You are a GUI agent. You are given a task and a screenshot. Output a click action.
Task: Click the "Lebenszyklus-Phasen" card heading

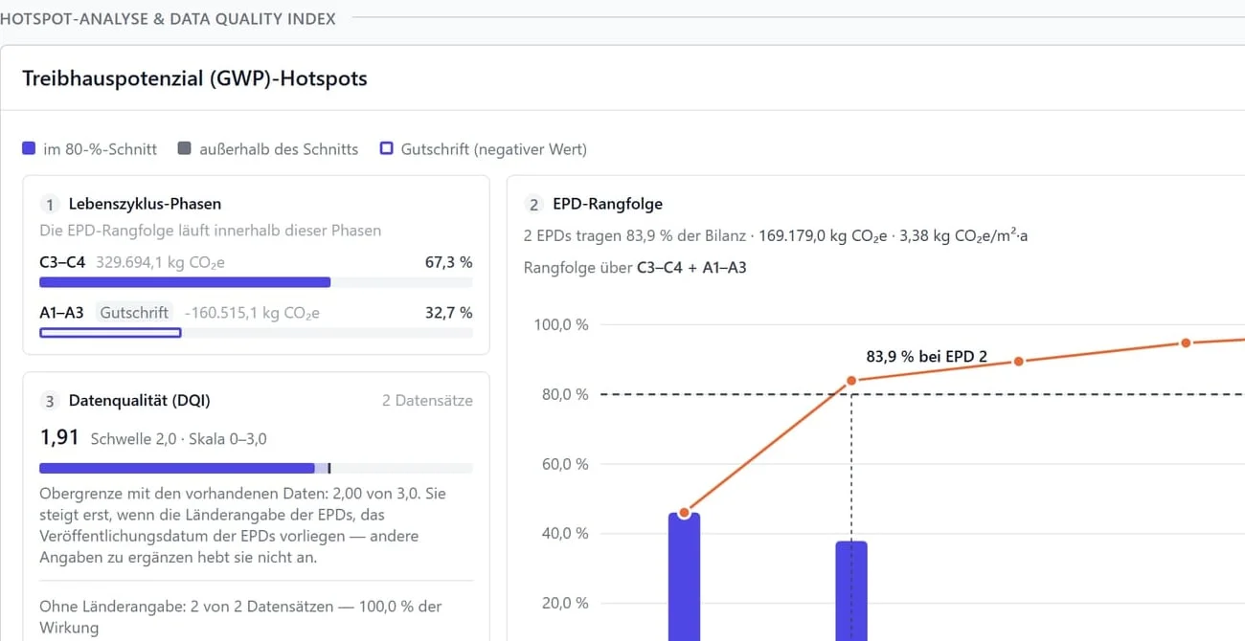145,204
